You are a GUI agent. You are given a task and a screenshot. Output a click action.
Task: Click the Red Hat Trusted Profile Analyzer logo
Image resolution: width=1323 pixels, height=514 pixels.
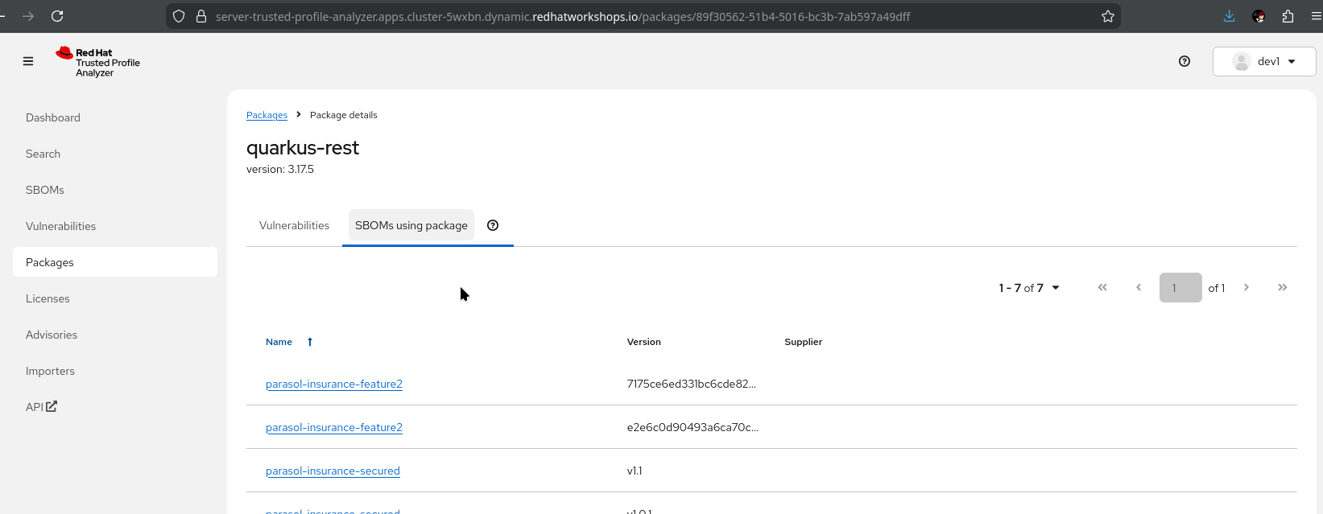[97, 62]
